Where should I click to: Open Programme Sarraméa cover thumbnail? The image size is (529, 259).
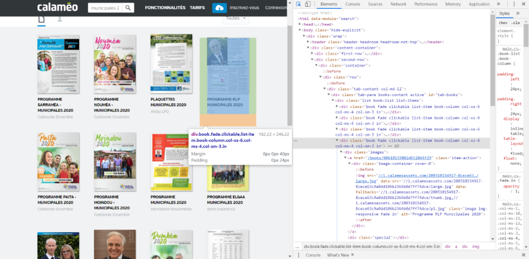[58, 64]
